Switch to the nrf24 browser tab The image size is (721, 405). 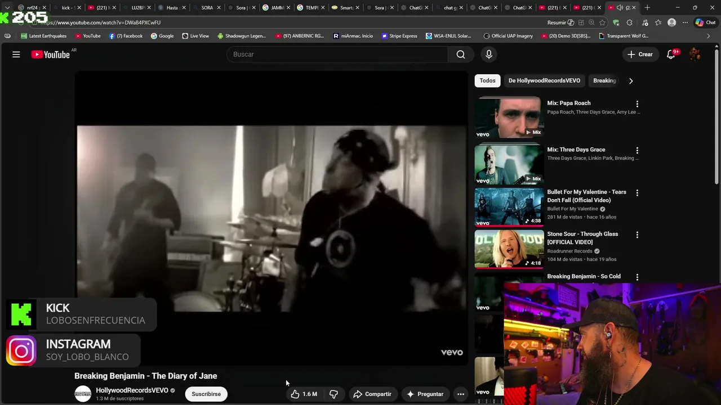click(32, 8)
